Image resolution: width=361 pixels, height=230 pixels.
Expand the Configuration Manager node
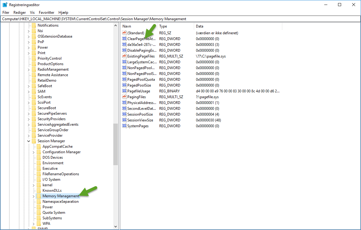pyautogui.click(x=33, y=152)
